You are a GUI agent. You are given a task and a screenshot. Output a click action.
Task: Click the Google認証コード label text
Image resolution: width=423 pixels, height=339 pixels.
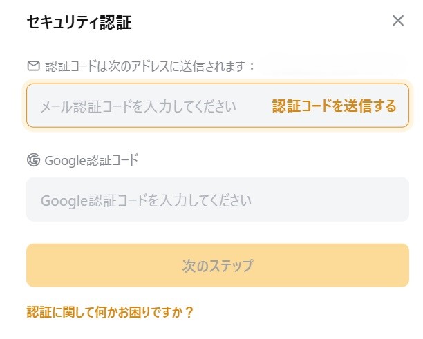(91, 160)
